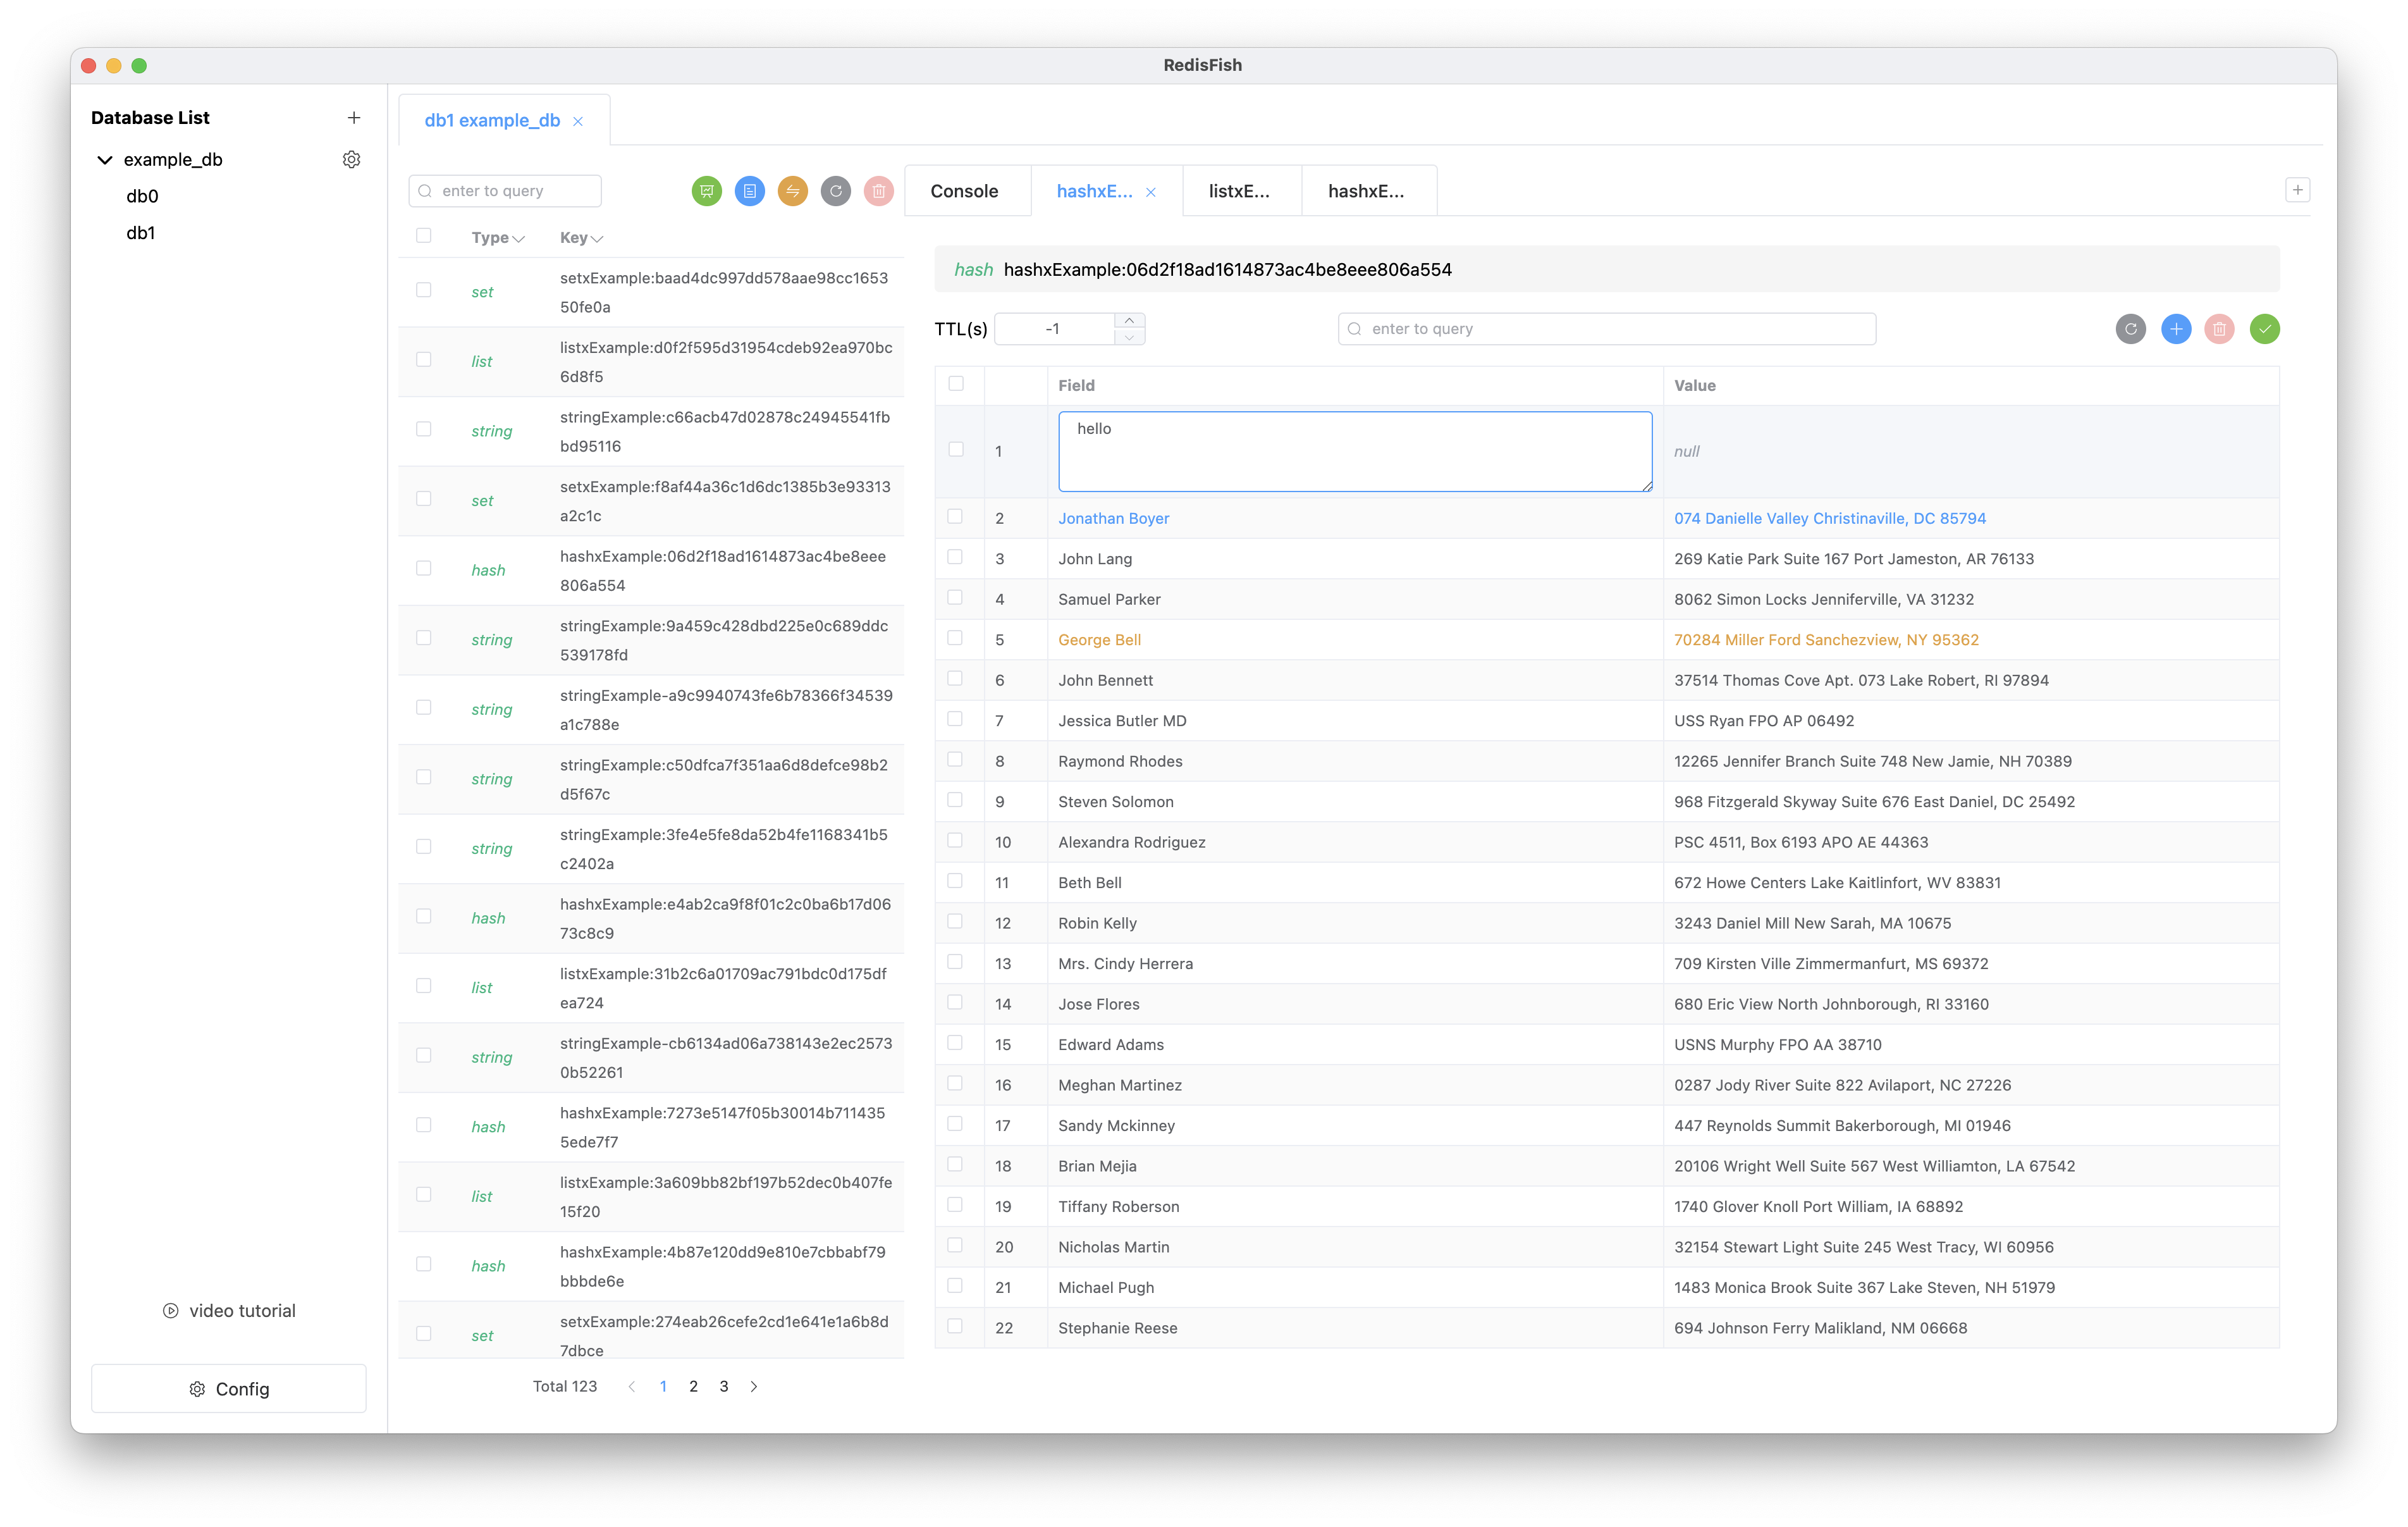2408x1527 pixels.
Task: Click the pink trash icon above key list
Action: pyautogui.click(x=878, y=190)
